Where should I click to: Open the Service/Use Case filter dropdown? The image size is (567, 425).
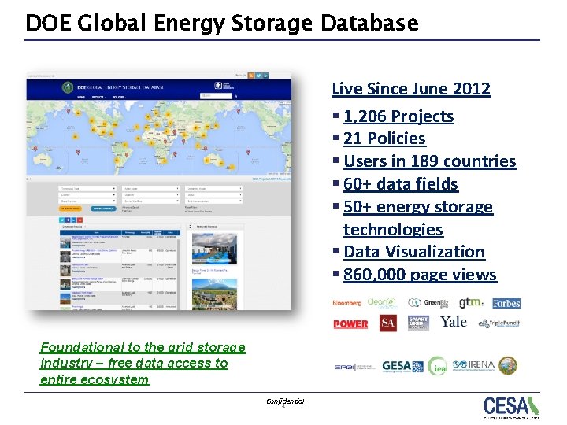(x=150, y=201)
